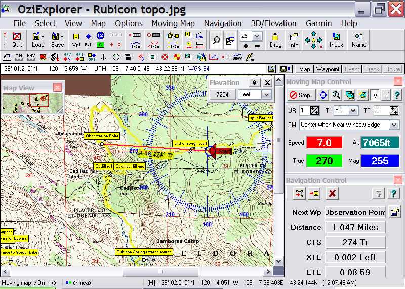Click the Next Wp properties button
The width and height of the screenshot is (405, 289).
(x=394, y=212)
